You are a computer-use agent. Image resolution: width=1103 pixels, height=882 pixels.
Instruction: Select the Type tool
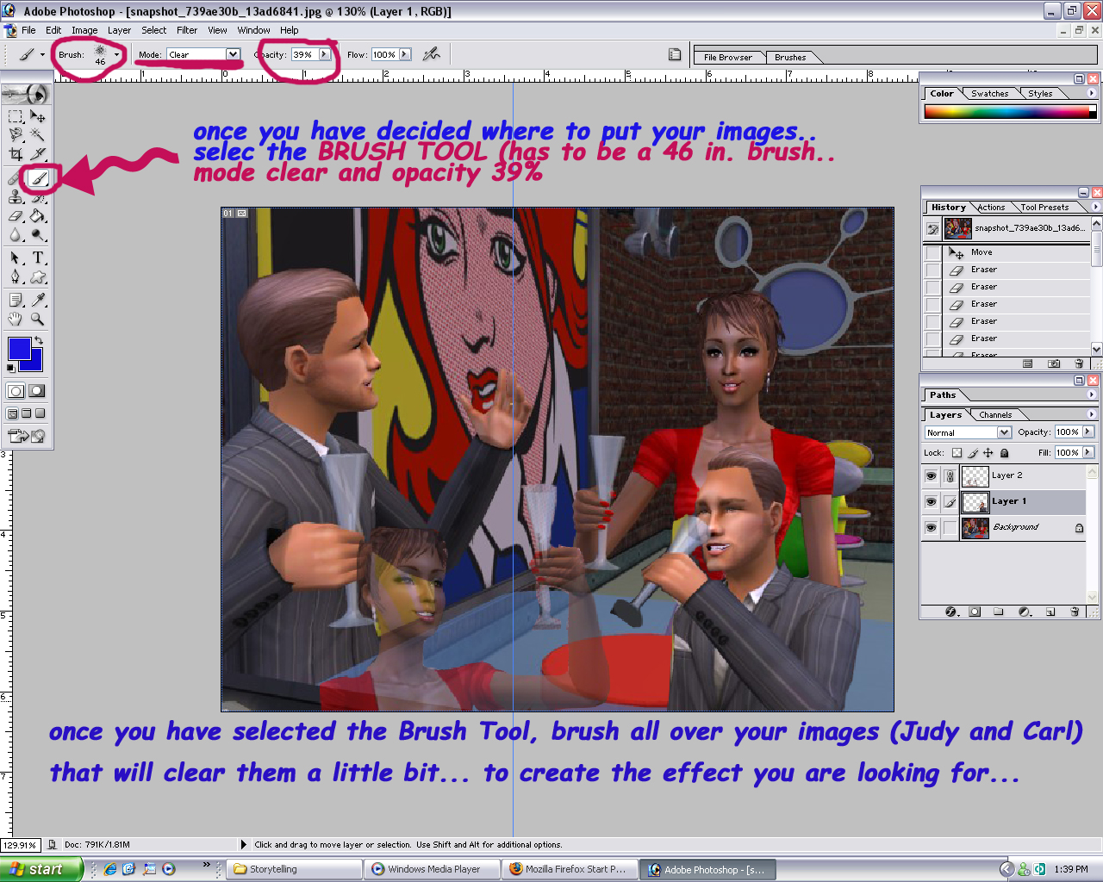click(x=38, y=258)
